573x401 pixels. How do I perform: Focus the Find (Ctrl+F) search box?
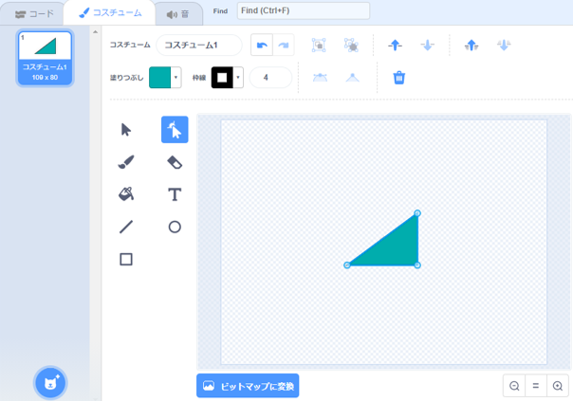tap(304, 10)
